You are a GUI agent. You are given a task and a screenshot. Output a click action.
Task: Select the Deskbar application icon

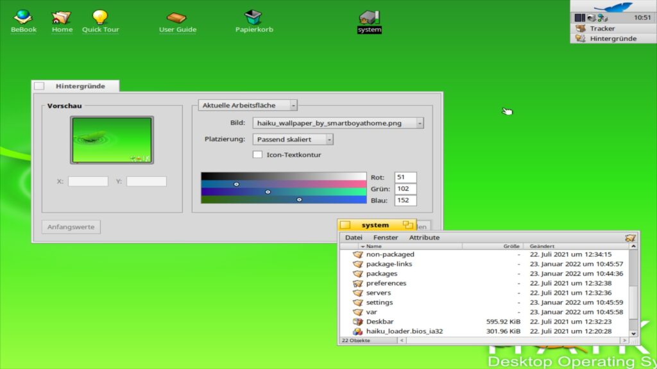coord(357,322)
